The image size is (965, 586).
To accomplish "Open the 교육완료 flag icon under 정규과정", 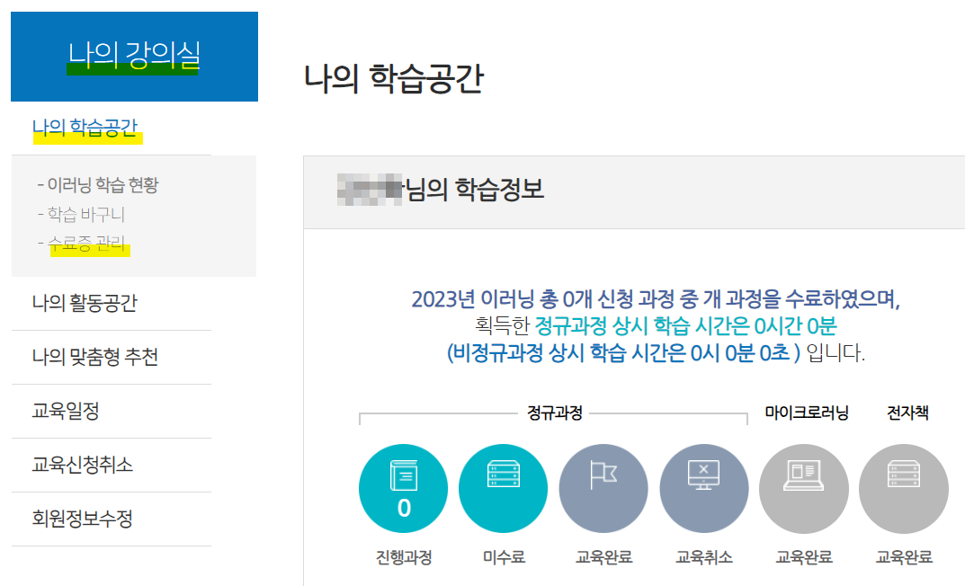I will coord(605,488).
